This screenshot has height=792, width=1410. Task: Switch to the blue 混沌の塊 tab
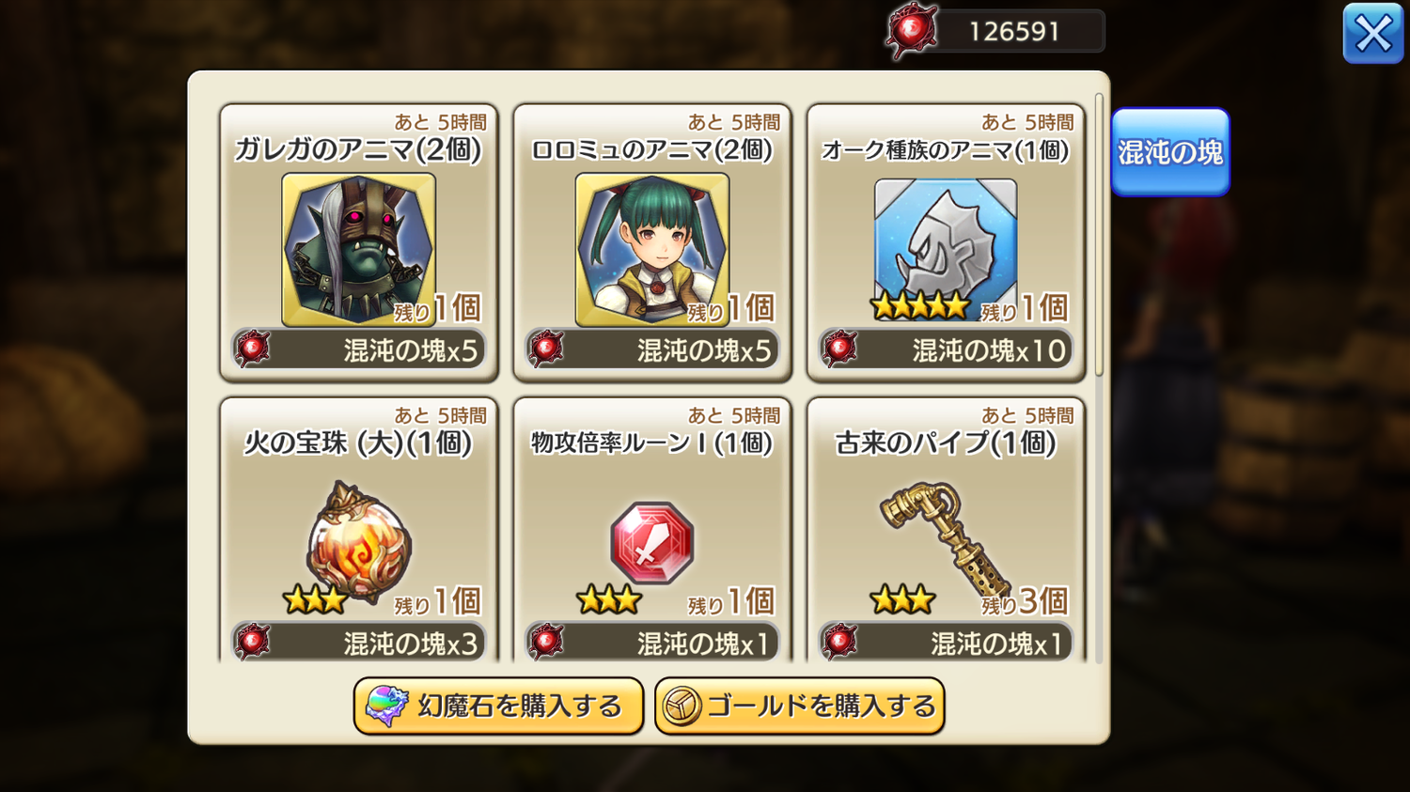[1170, 152]
